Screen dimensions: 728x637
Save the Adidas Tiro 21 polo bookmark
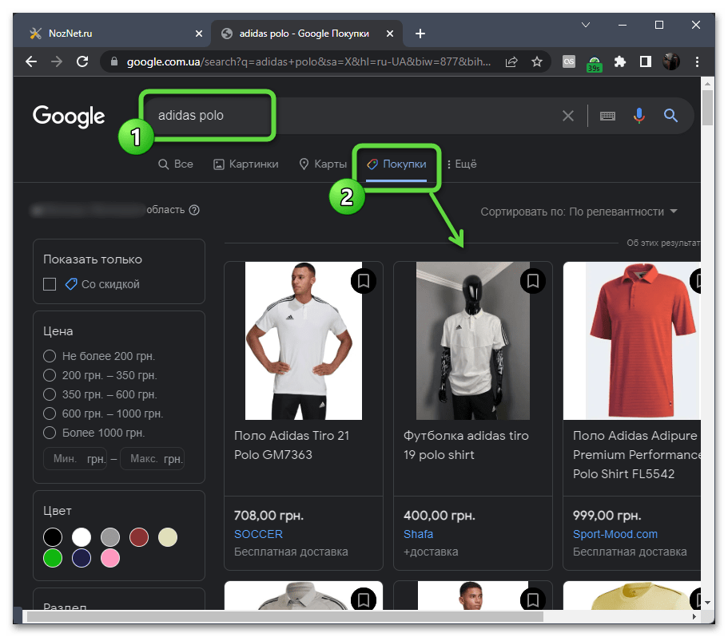(364, 280)
